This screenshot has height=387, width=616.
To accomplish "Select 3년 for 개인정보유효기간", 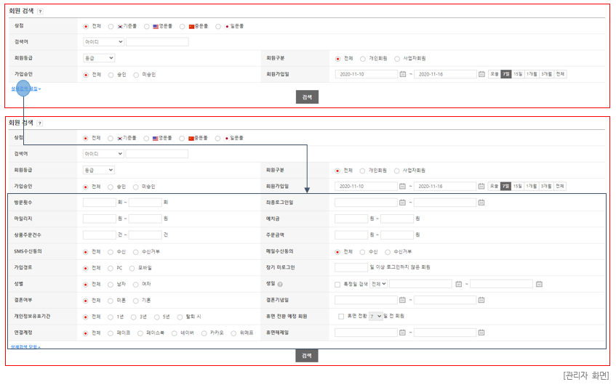I will click(134, 317).
